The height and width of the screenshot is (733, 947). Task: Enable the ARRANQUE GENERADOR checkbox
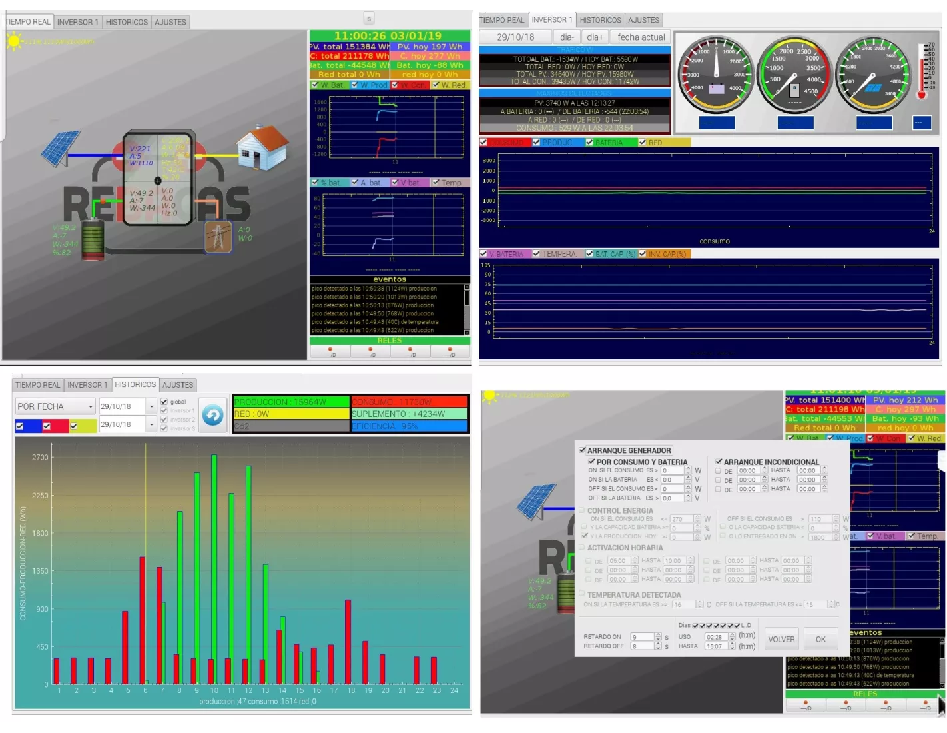pos(583,450)
